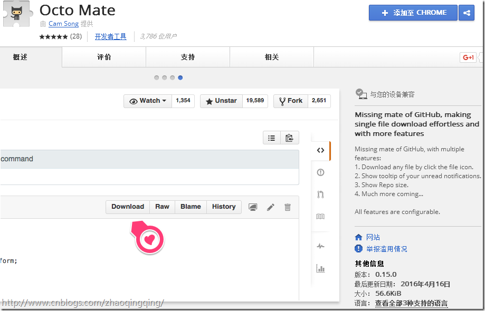The image size is (485, 311).
Task: Select the first carousel dot
Action: tap(157, 77)
